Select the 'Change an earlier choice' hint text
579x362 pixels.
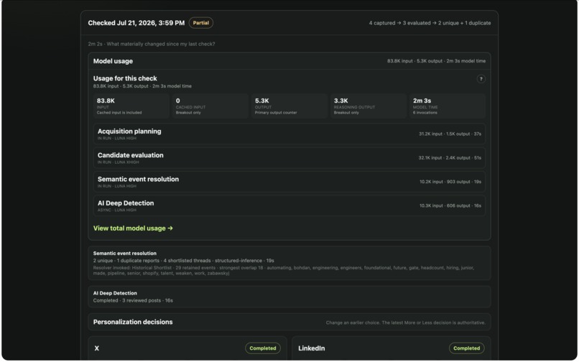(405, 322)
